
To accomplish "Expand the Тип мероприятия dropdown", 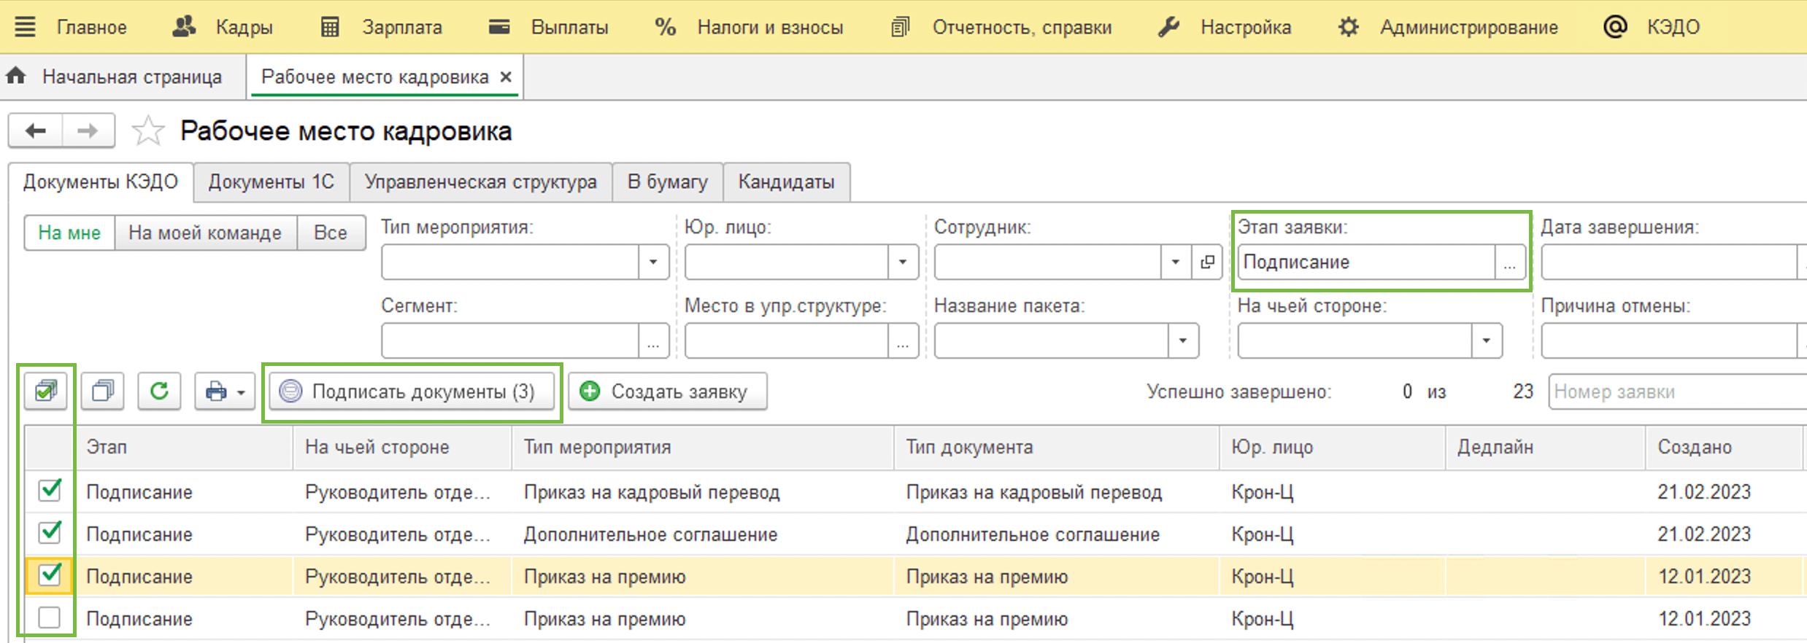I will pos(653,262).
